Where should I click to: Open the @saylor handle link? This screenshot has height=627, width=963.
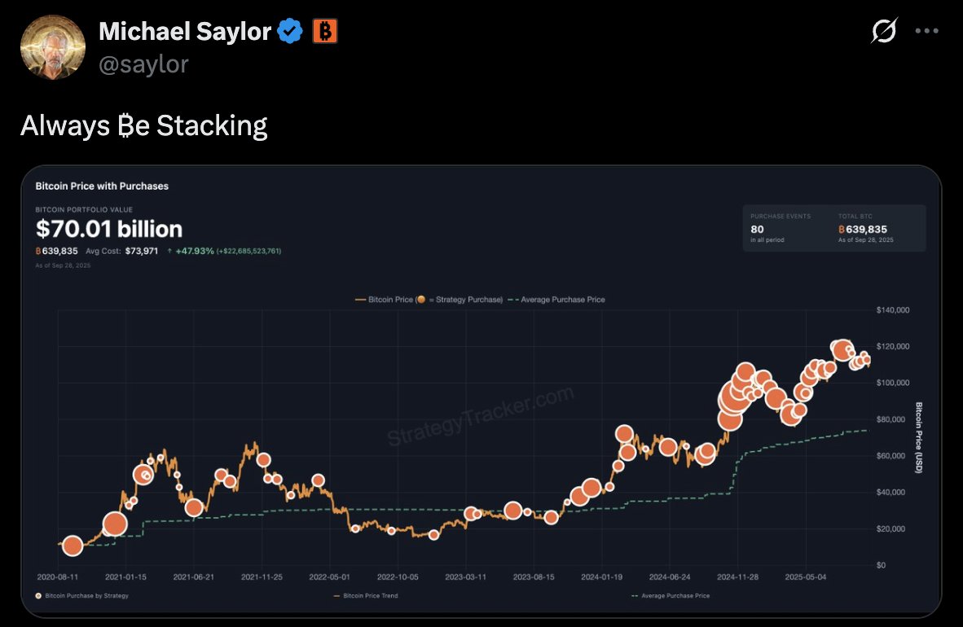[x=143, y=64]
